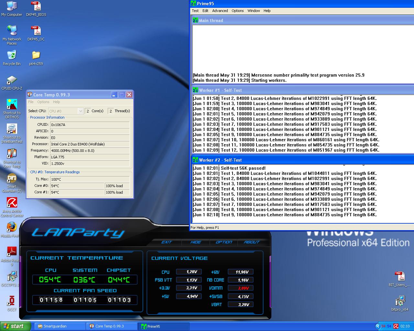
Task: Click HIDE in LANParty panel
Action: coord(195,242)
